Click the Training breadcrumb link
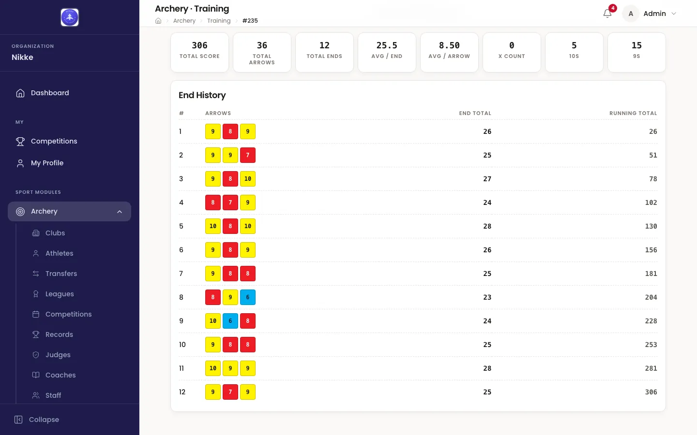This screenshot has width=697, height=435. pyautogui.click(x=219, y=21)
